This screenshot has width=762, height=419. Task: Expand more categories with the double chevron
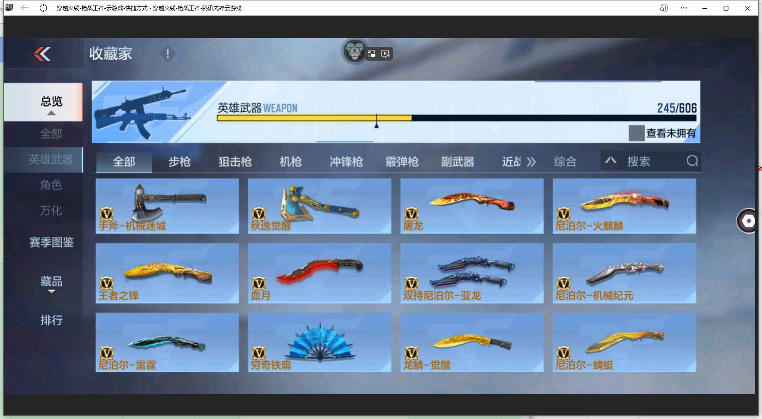[x=531, y=162]
